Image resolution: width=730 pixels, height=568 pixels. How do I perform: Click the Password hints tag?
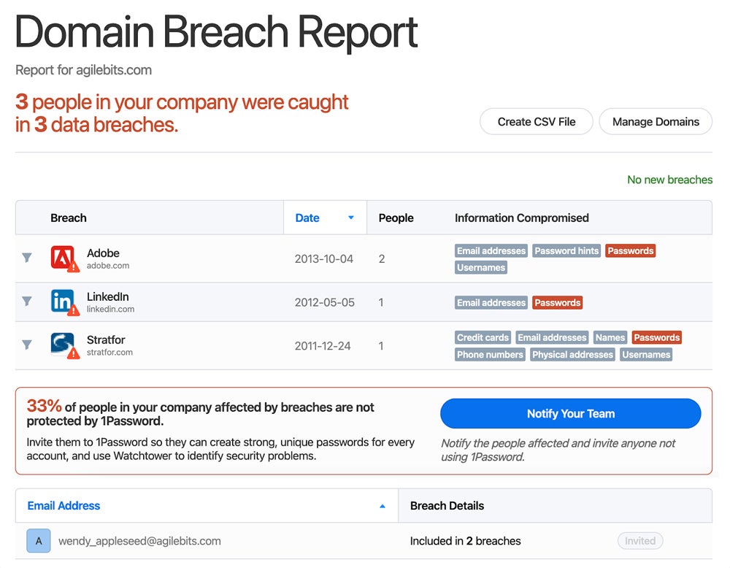(566, 250)
